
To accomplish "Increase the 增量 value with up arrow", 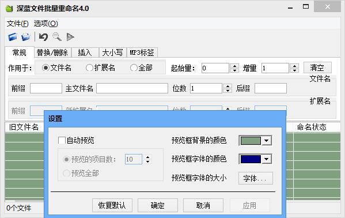I will pos(294,66).
